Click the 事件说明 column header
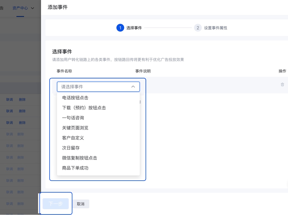The height and width of the screenshot is (215, 288). 143,71
